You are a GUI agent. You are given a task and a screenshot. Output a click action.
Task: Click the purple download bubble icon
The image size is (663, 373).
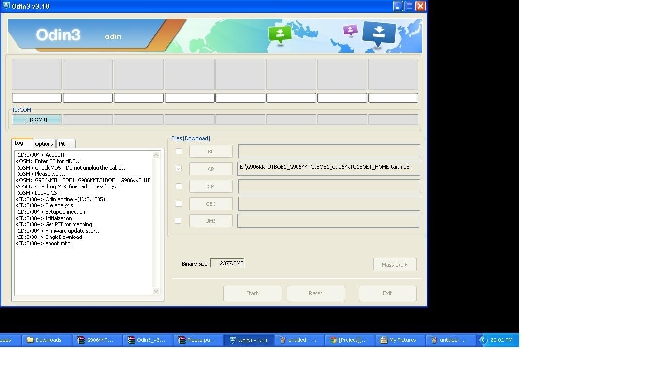coord(350,31)
